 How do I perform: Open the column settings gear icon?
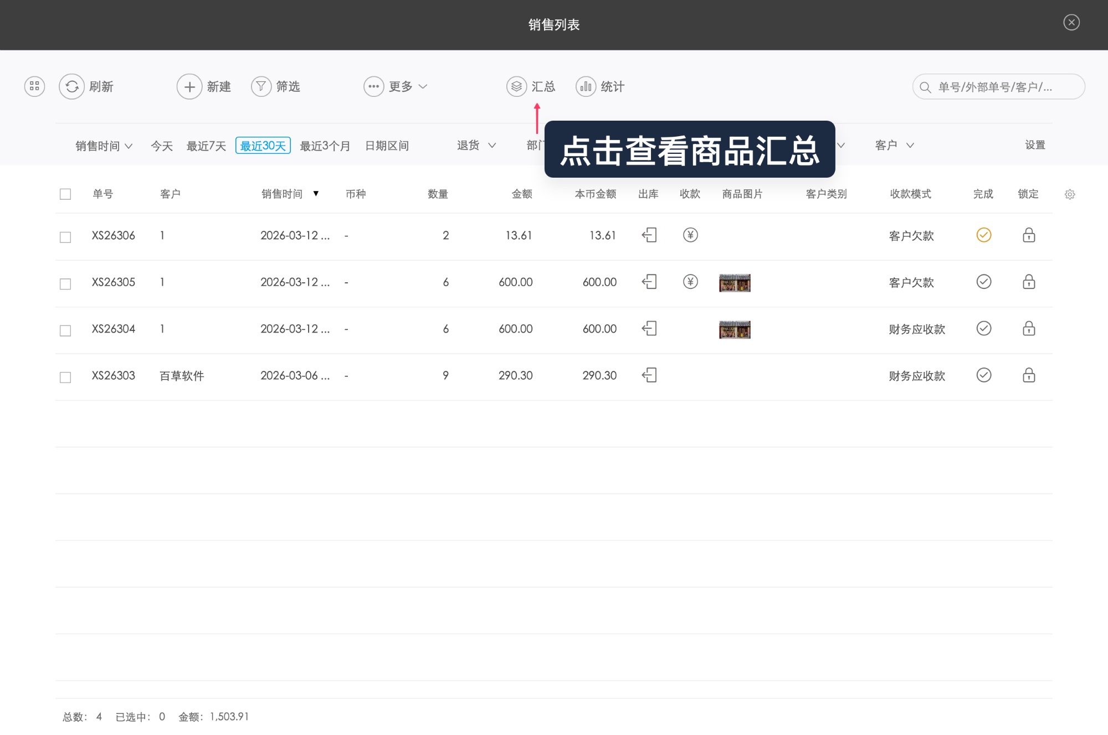tap(1070, 194)
